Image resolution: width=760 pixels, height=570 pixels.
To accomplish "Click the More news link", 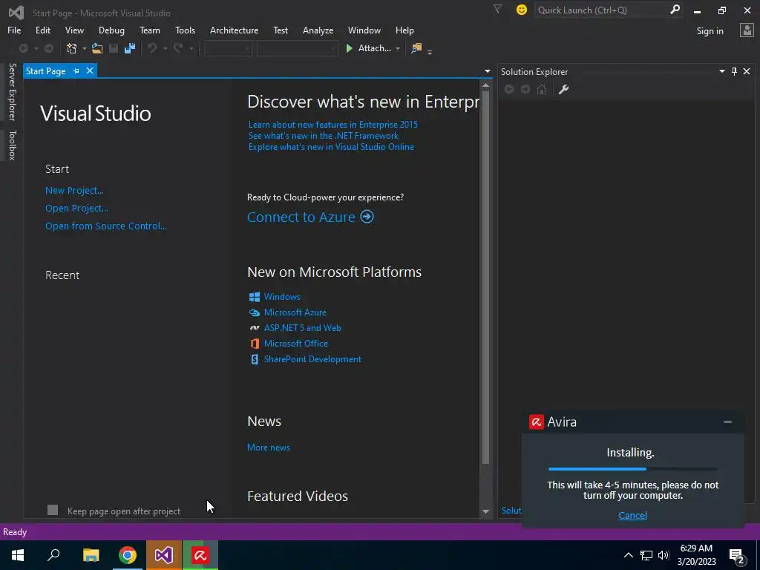I will [269, 448].
